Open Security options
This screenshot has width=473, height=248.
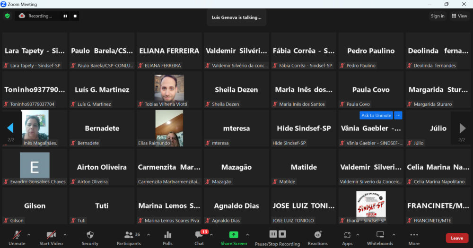tap(90, 238)
